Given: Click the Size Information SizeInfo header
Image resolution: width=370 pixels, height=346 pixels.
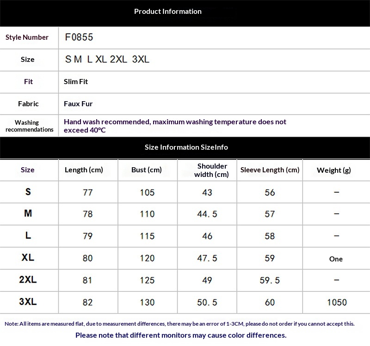Looking at the screenshot, I should pos(186,147).
